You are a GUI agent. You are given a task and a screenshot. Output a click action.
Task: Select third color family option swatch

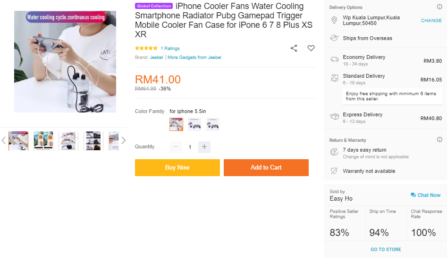[212, 124]
